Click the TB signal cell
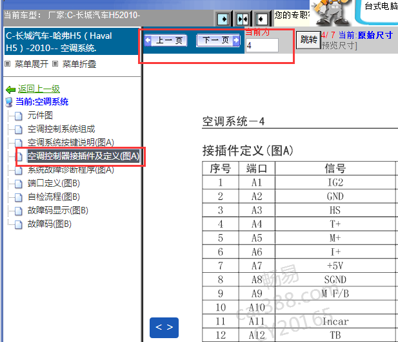 pyautogui.click(x=335, y=335)
